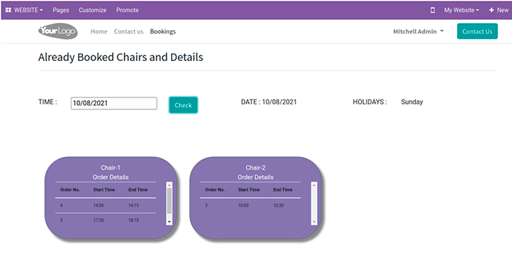Click the Chair-1 scrollbar thumb
Screen dimensions: 512x258
tap(169, 201)
